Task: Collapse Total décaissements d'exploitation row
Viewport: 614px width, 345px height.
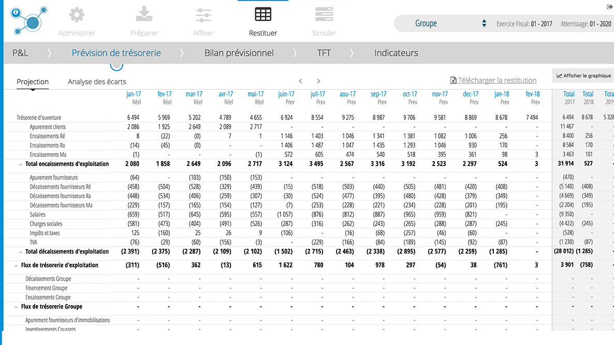Action: coord(21,252)
